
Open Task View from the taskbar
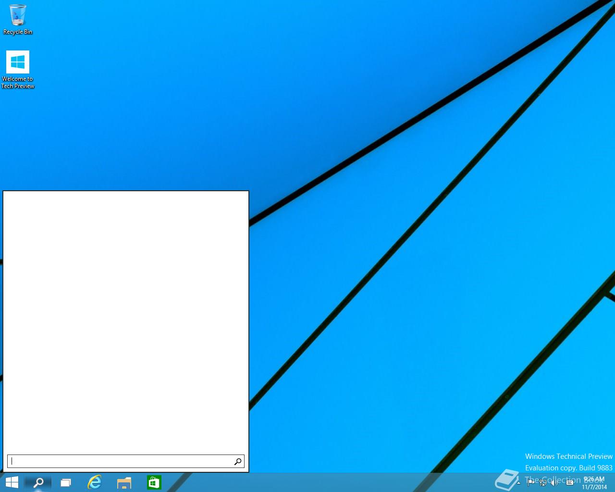65,482
